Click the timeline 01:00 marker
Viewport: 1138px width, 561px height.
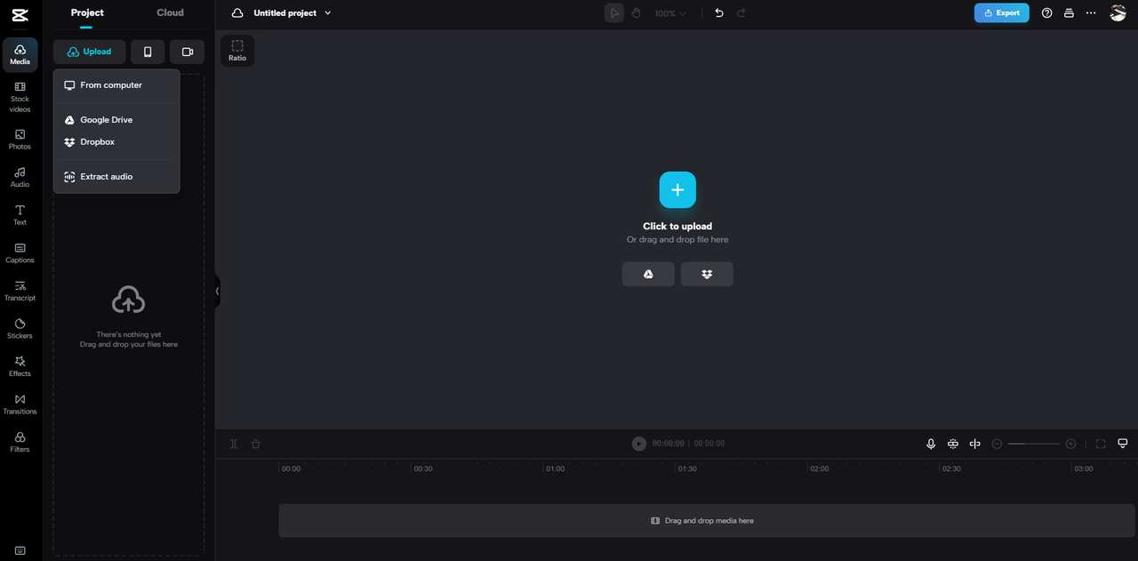click(x=555, y=469)
